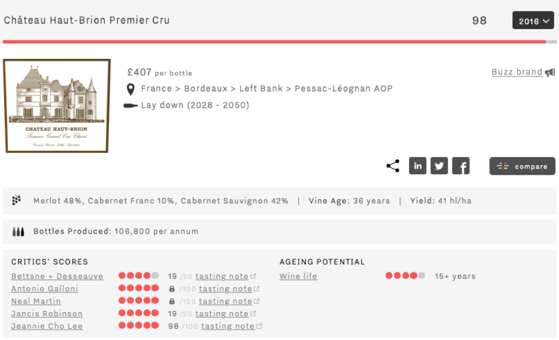Open the Buzz brand link
The height and width of the screenshot is (340, 559).
click(x=517, y=72)
